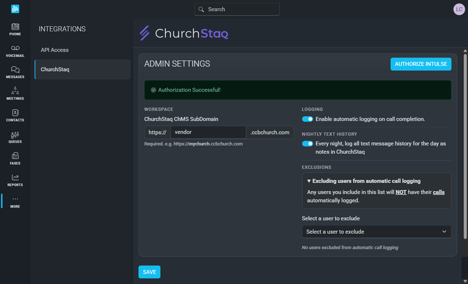
Task: Click the 'No users excluded' note
Action: (x=350, y=247)
